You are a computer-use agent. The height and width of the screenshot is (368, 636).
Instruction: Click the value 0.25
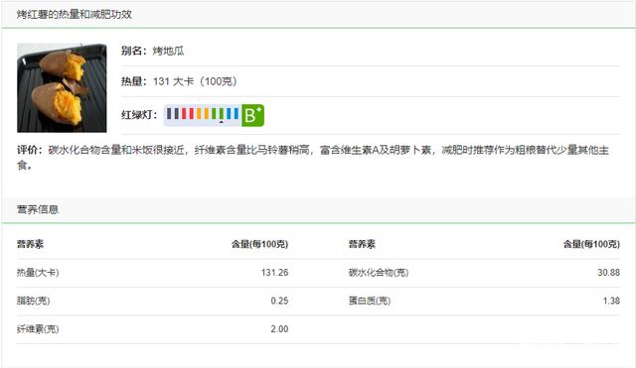click(279, 301)
